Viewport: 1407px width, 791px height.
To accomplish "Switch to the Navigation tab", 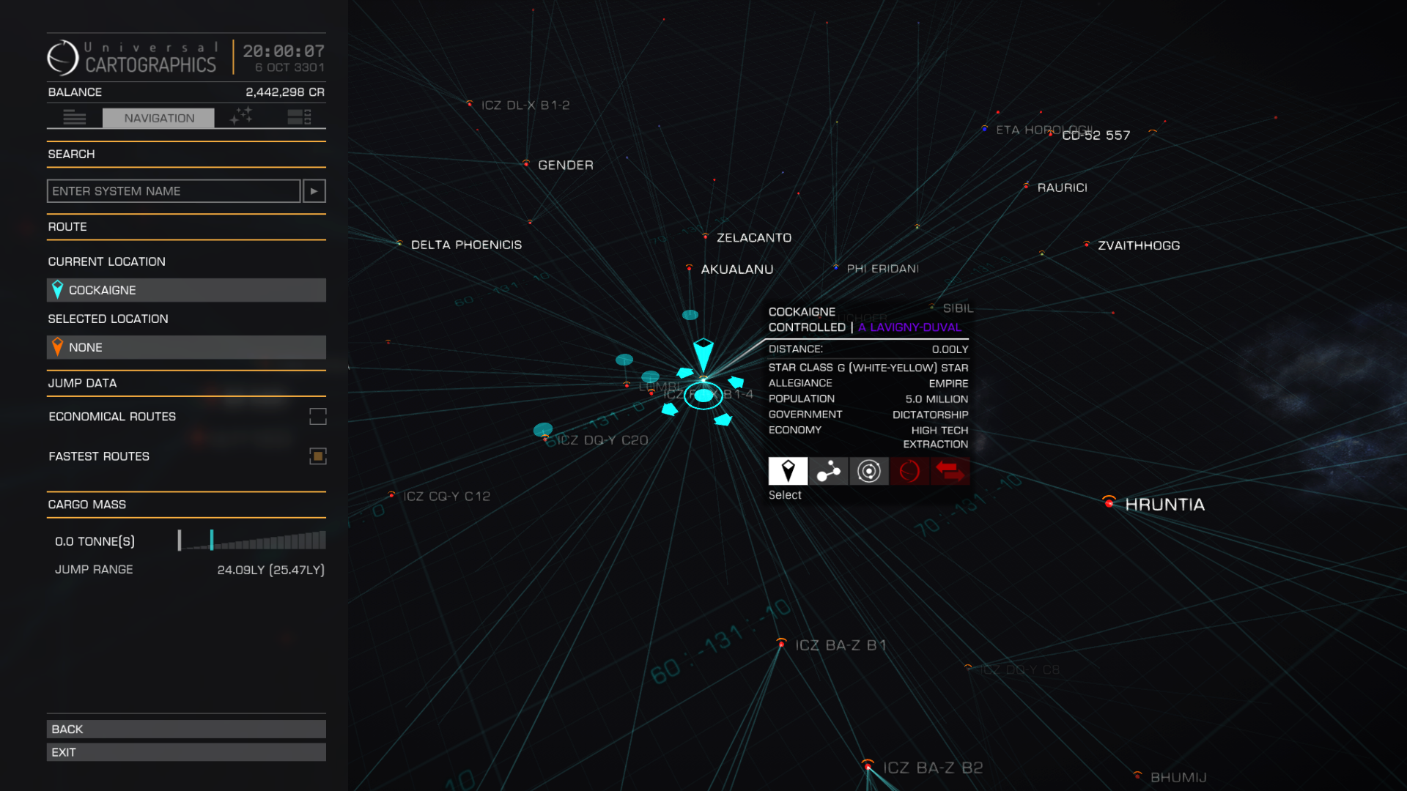I will click(x=159, y=118).
